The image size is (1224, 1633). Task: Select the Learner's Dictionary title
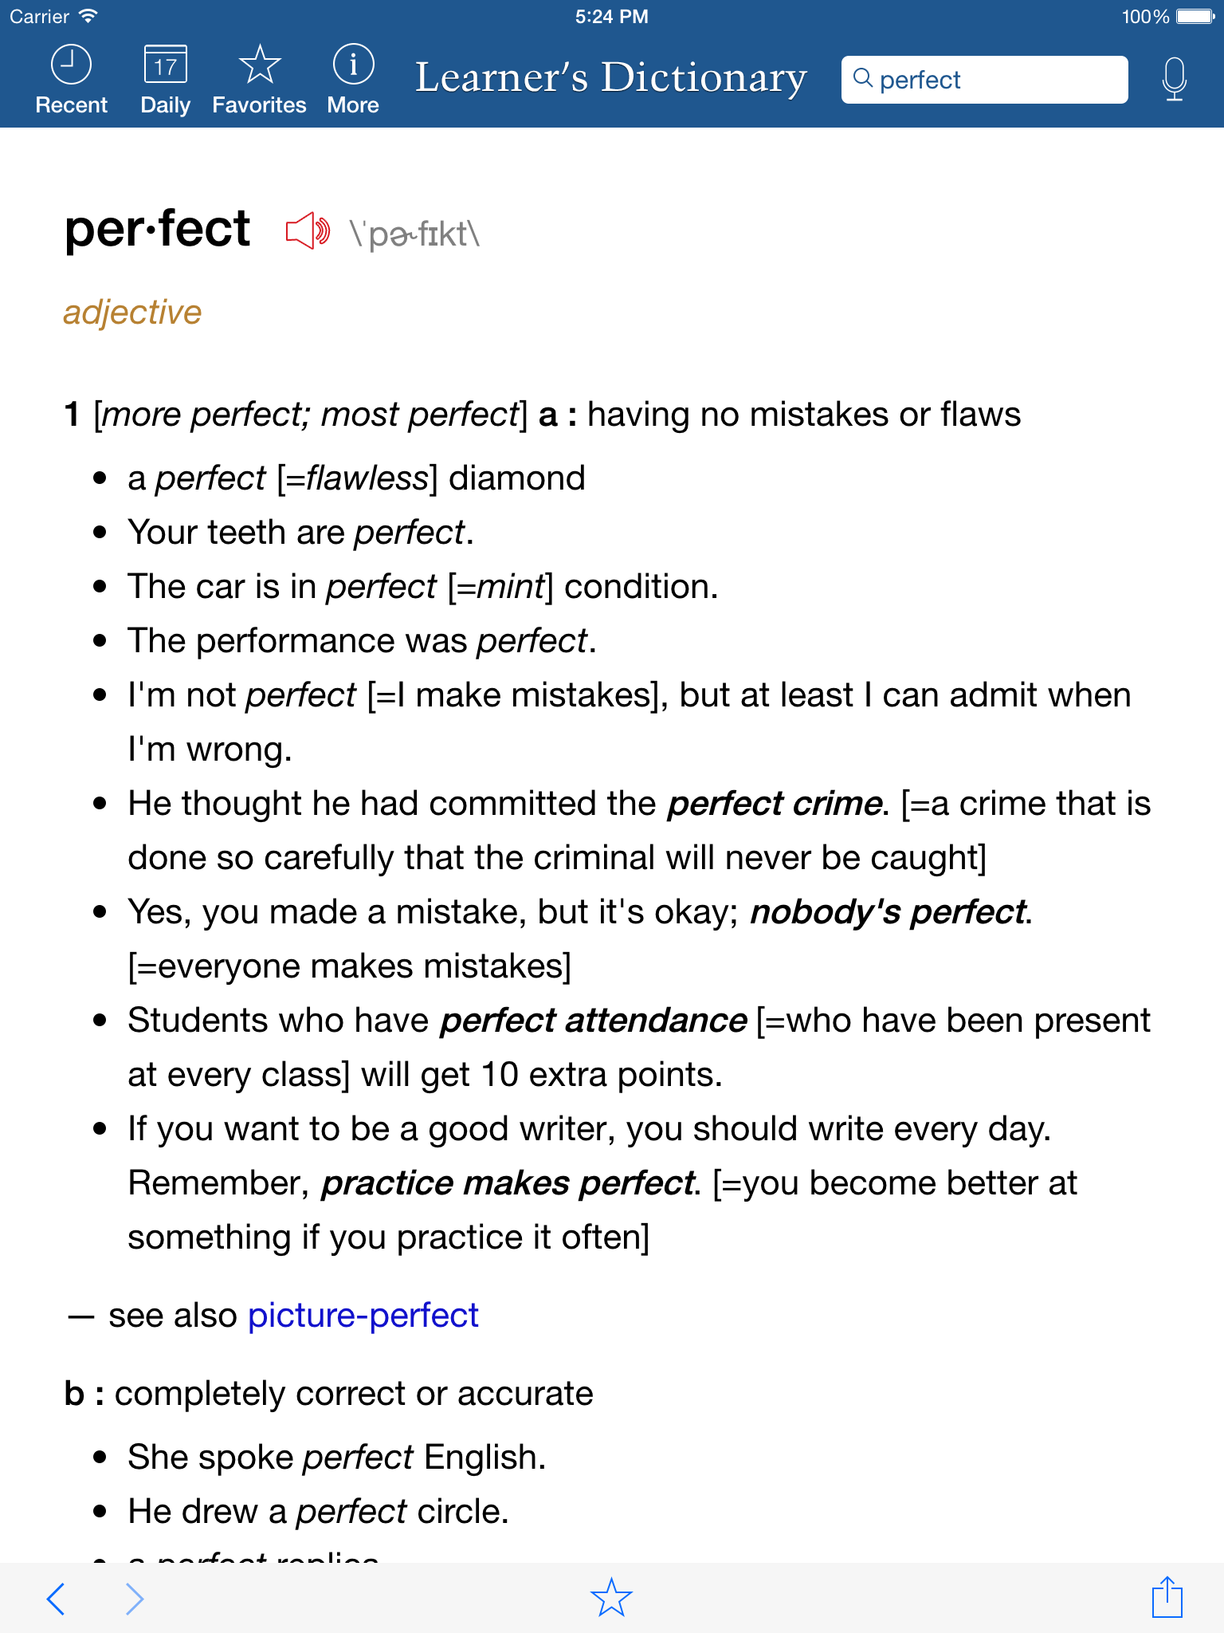(x=610, y=77)
